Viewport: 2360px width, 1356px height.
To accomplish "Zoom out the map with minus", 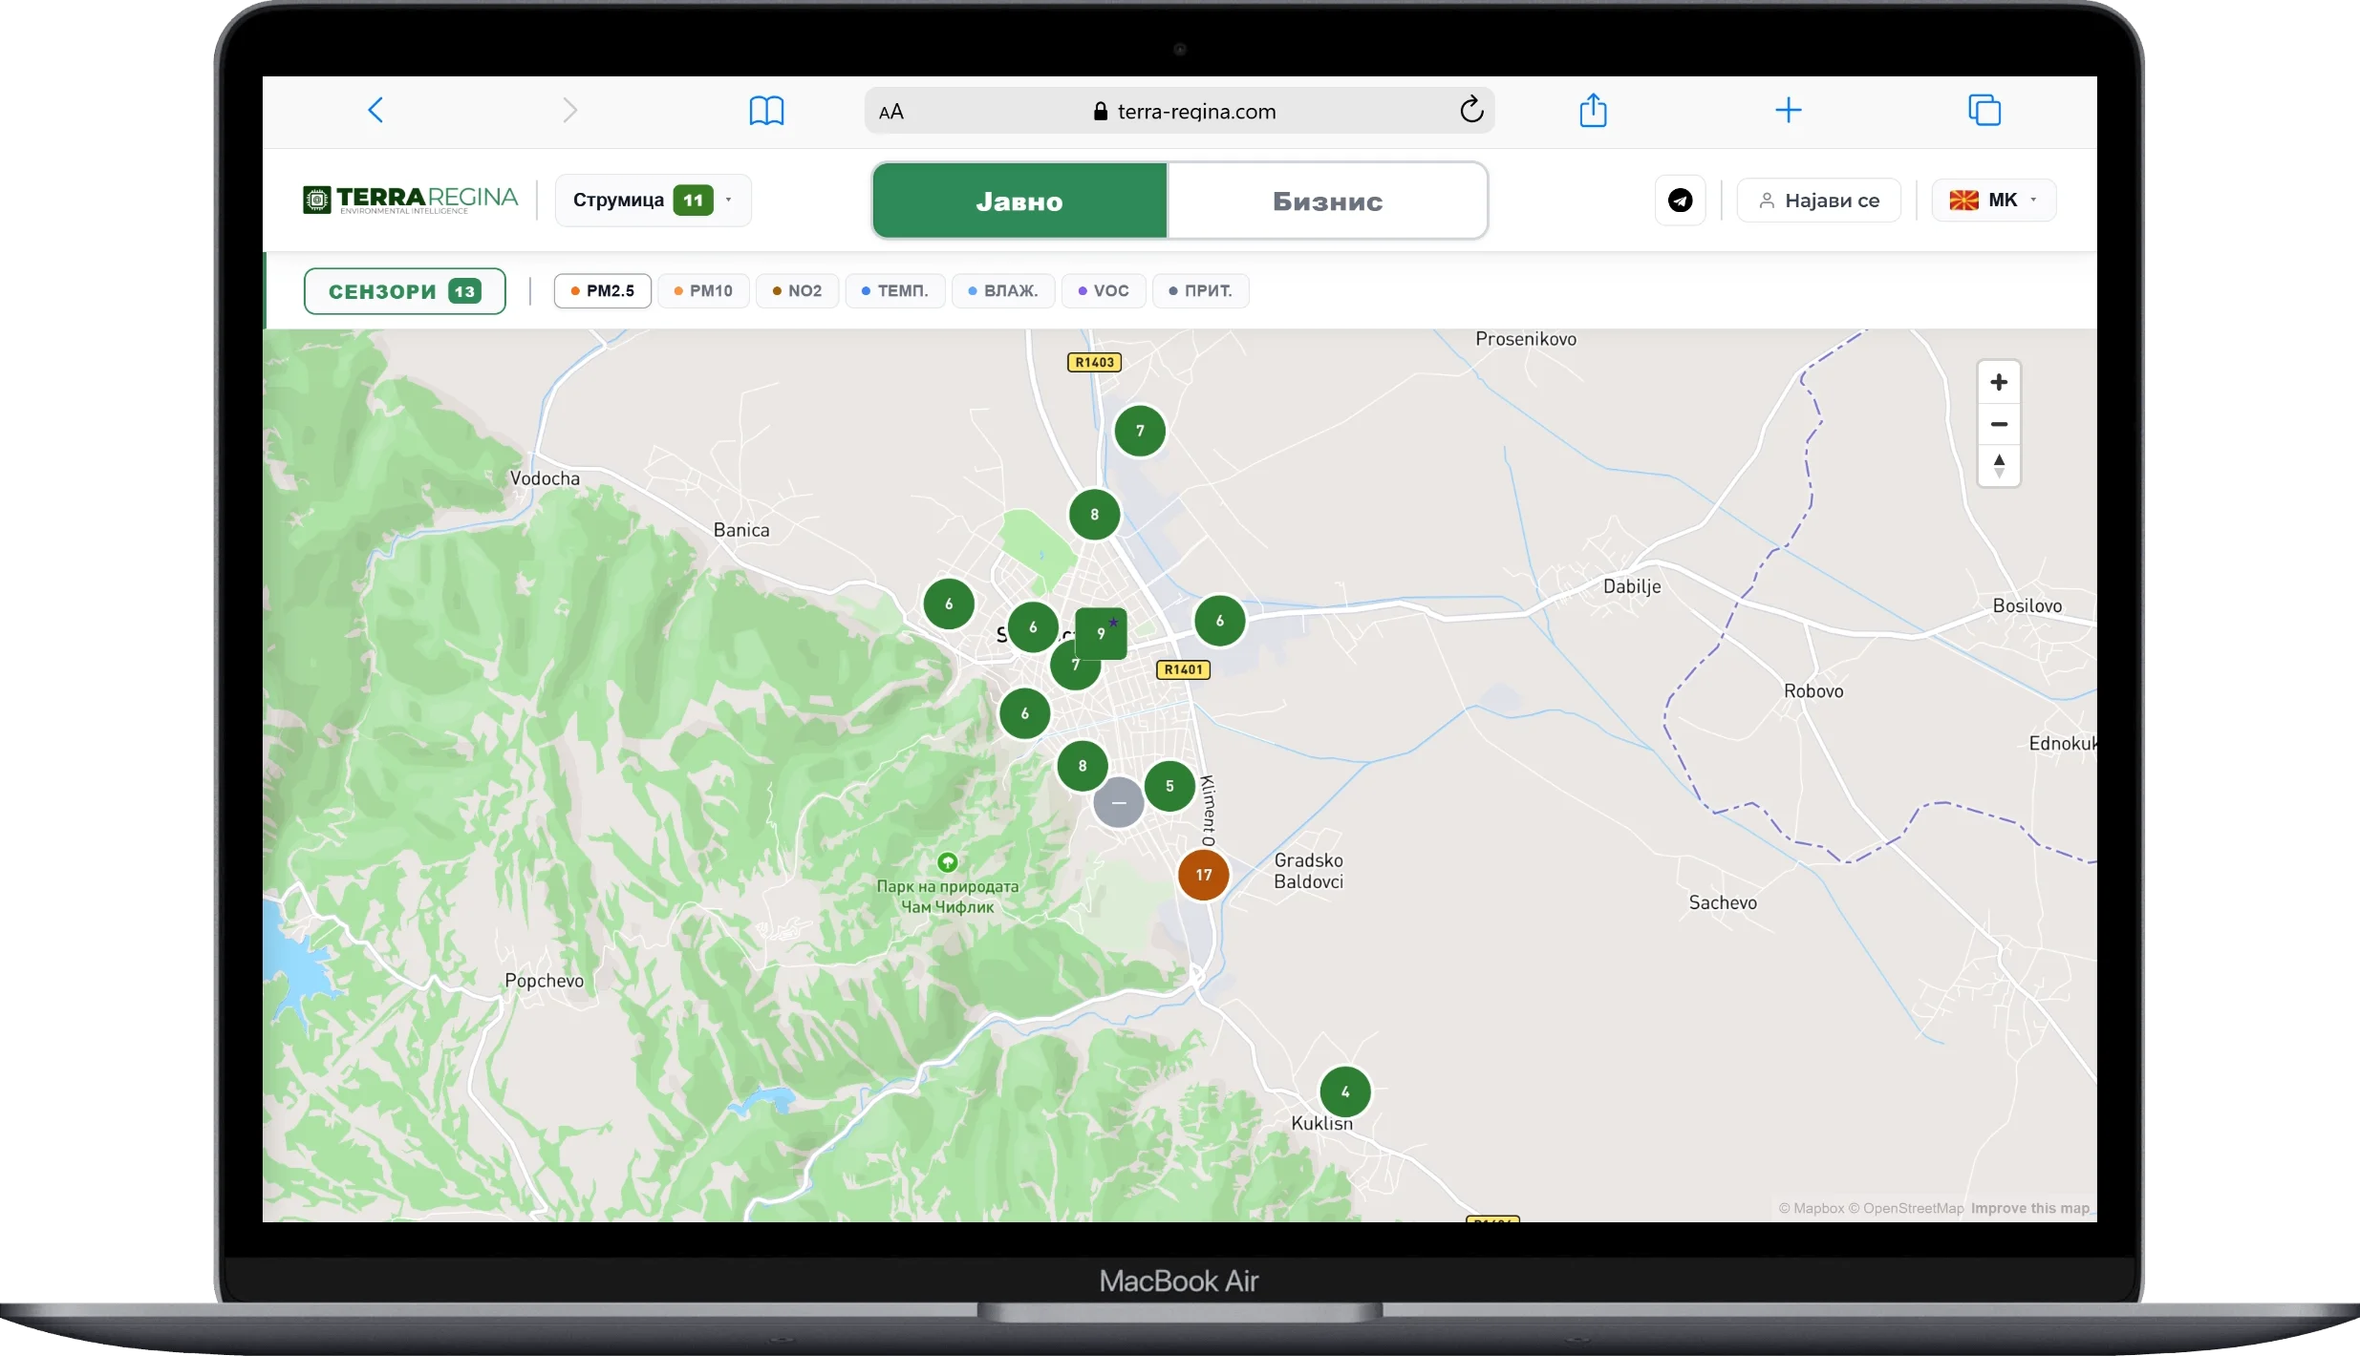I will click(x=1999, y=424).
